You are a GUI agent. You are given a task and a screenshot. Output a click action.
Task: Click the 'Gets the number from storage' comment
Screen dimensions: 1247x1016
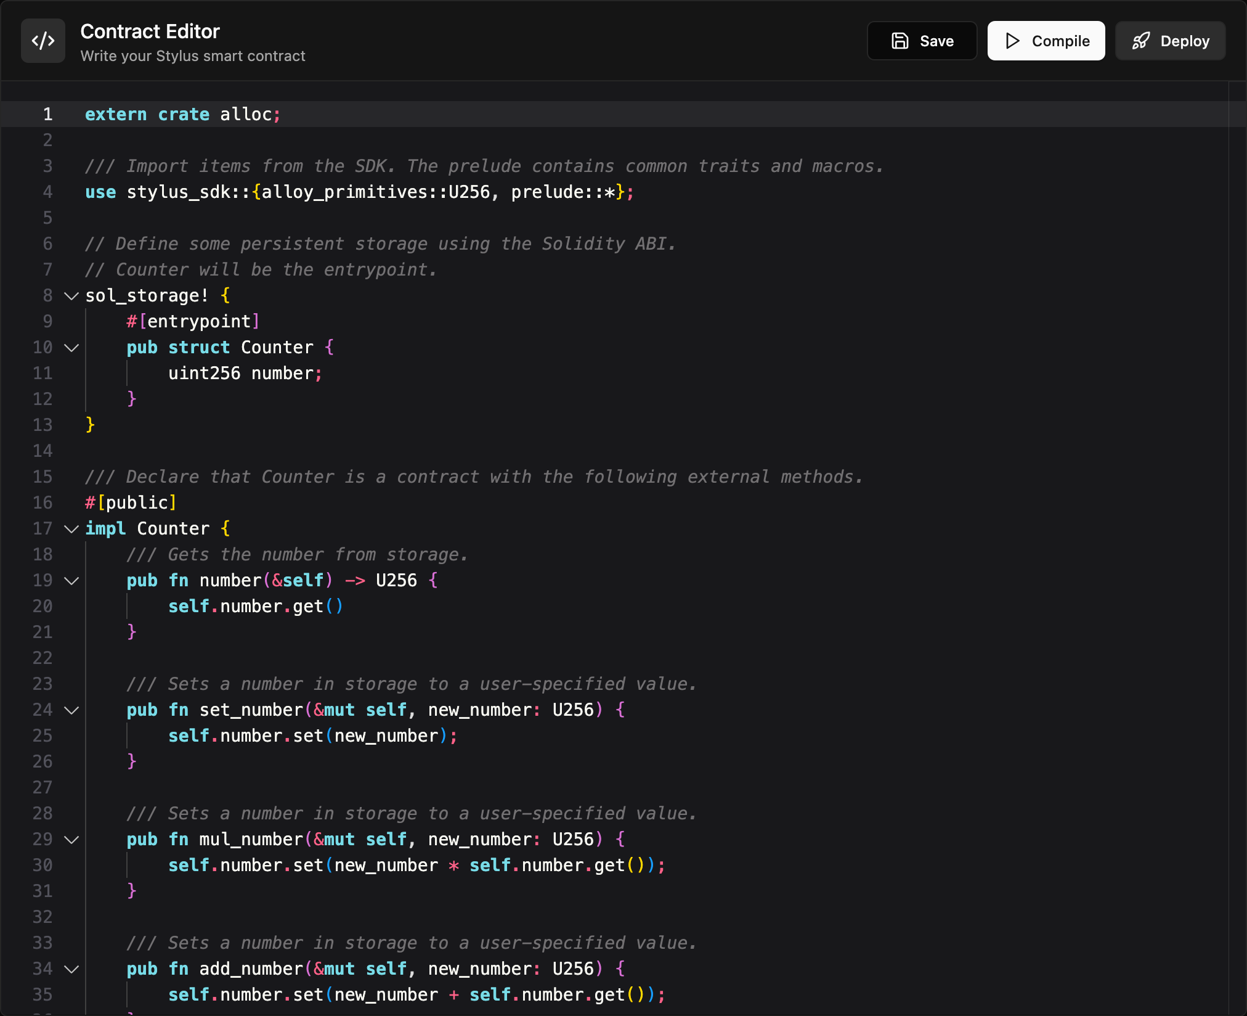pos(297,555)
